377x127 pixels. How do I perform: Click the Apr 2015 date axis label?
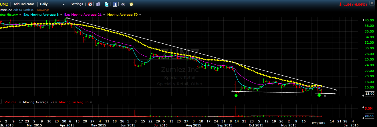pos(68,125)
